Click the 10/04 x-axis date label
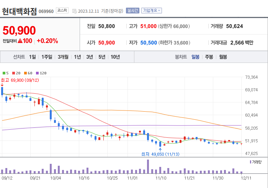 click(x=56, y=178)
